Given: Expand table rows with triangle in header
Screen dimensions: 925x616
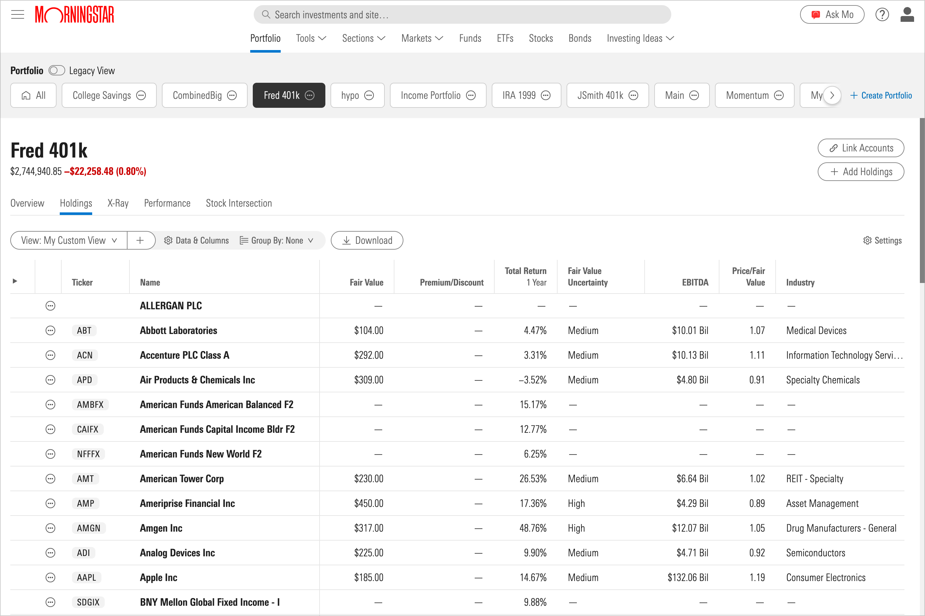Looking at the screenshot, I should tap(15, 281).
